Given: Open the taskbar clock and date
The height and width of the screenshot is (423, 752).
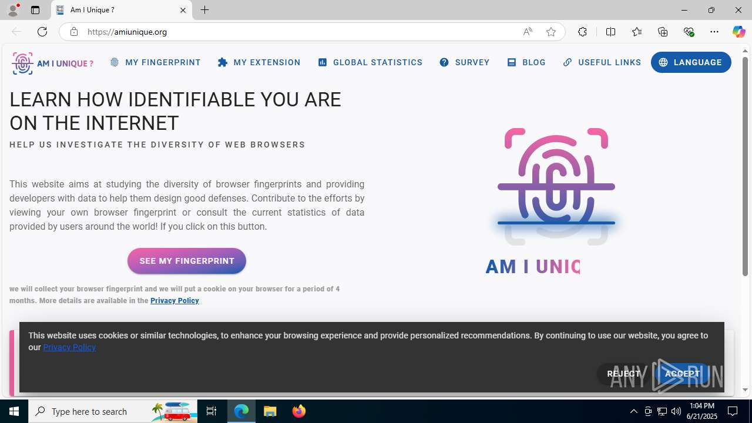Looking at the screenshot, I should click(x=702, y=411).
